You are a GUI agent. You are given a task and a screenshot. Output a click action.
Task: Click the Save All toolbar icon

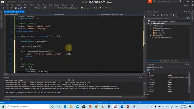coord(21,8)
